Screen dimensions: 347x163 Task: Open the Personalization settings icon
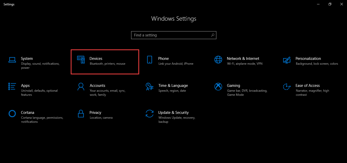[287, 60]
